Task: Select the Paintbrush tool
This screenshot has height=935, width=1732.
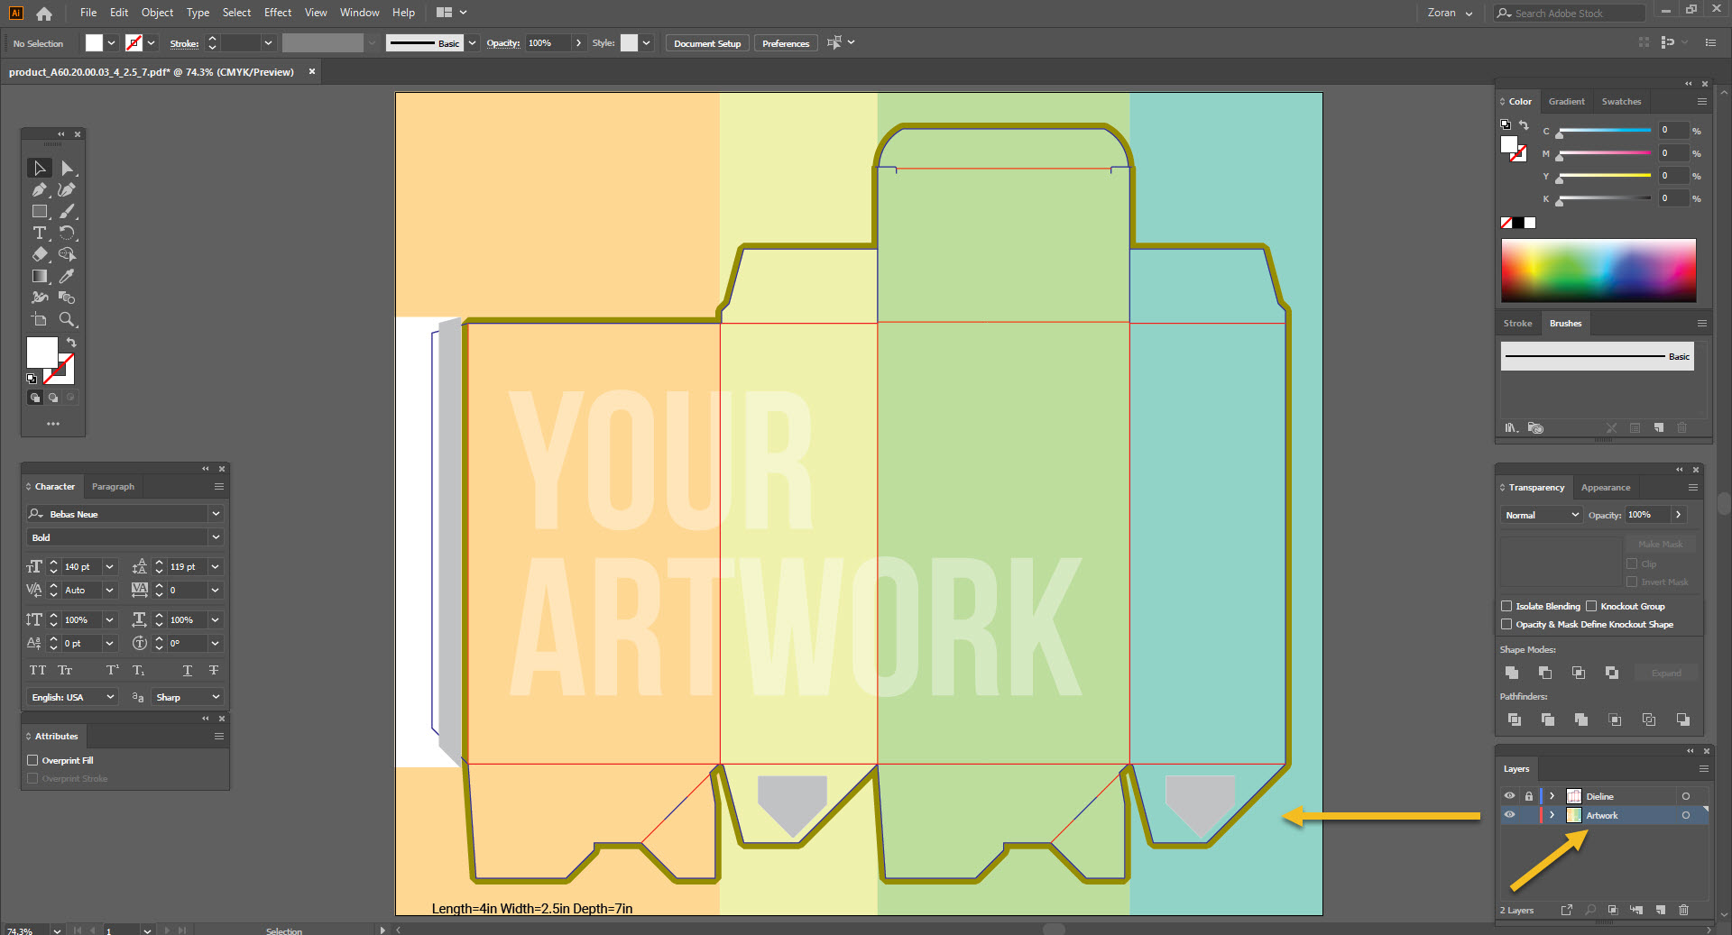Action: 67,212
